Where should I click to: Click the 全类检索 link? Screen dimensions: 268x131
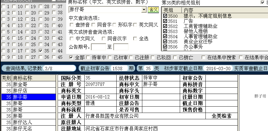click(x=221, y=116)
